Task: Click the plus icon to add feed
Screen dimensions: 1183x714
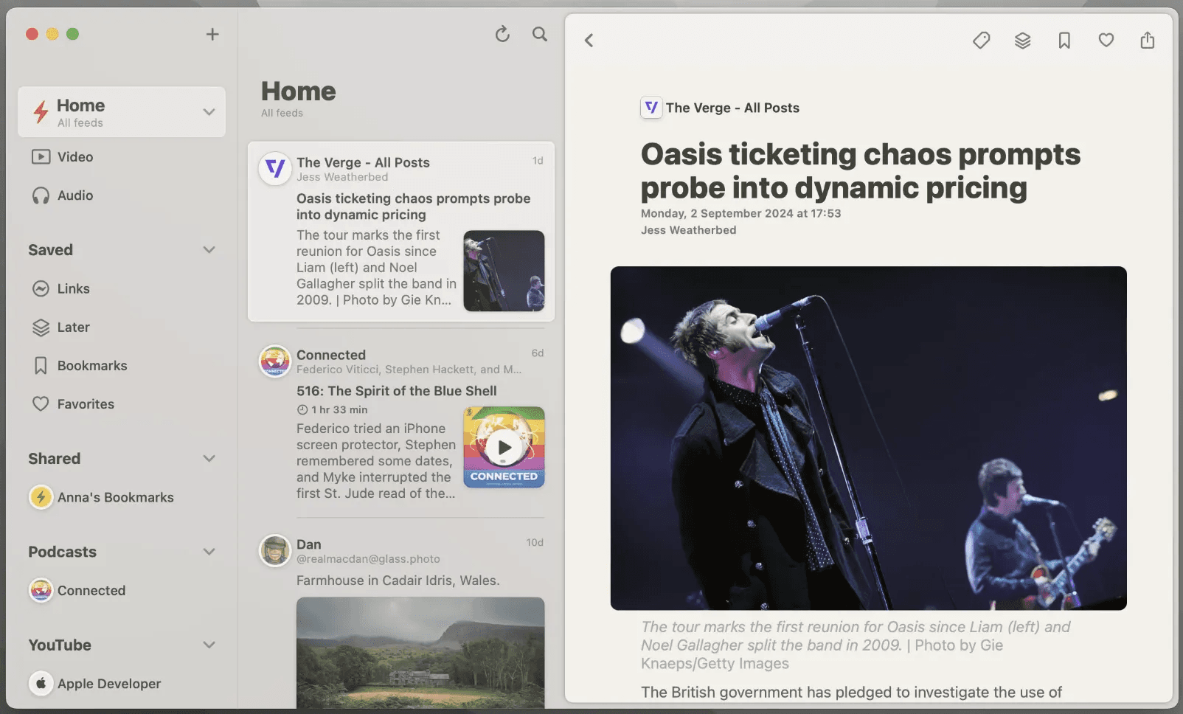Action: tap(212, 34)
